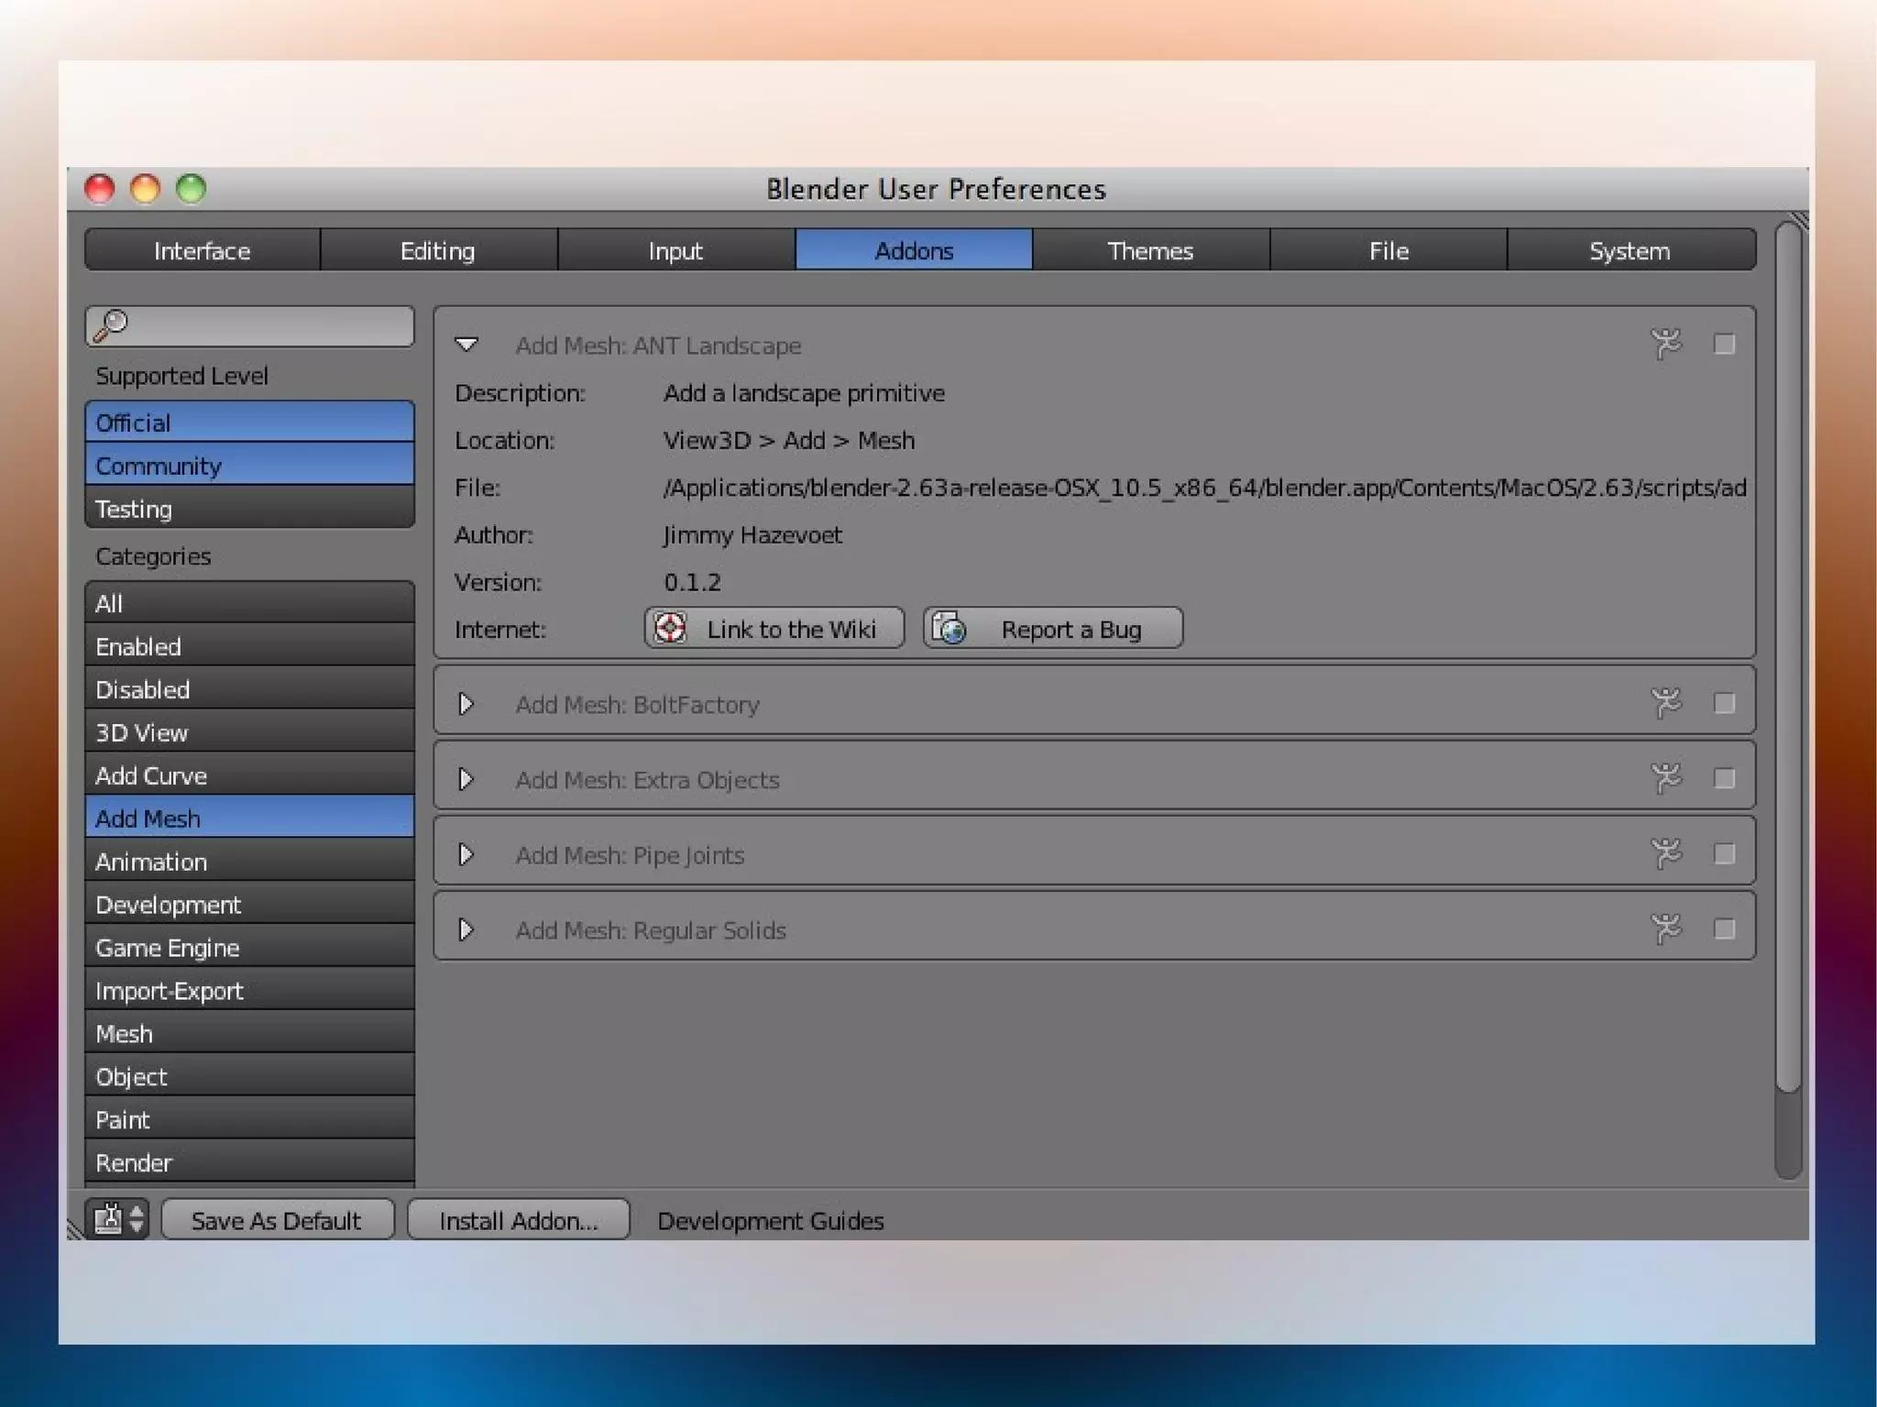The image size is (1877, 1407).
Task: Select the All category
Action: pos(249,602)
